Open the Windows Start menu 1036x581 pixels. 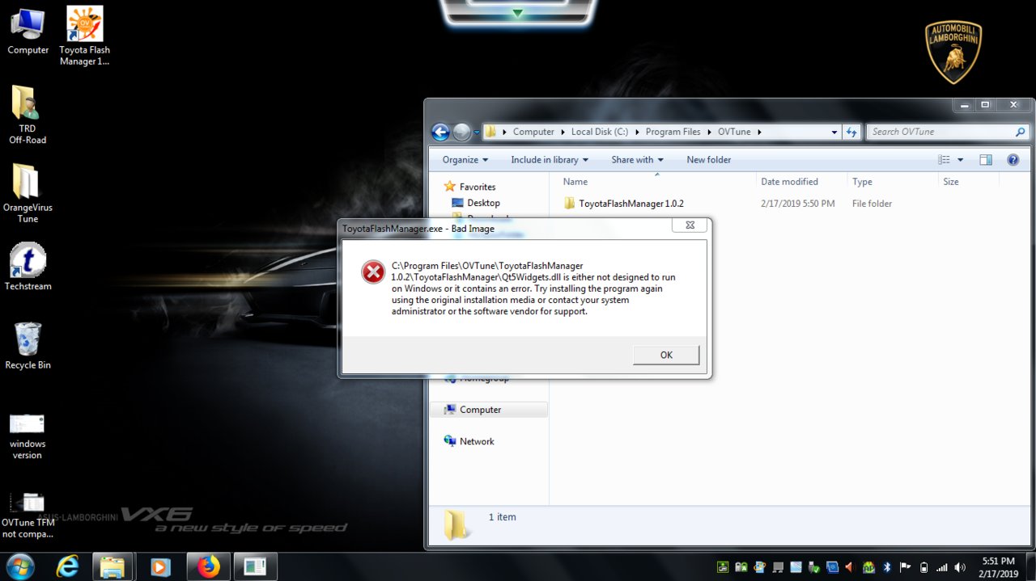pos(19,566)
